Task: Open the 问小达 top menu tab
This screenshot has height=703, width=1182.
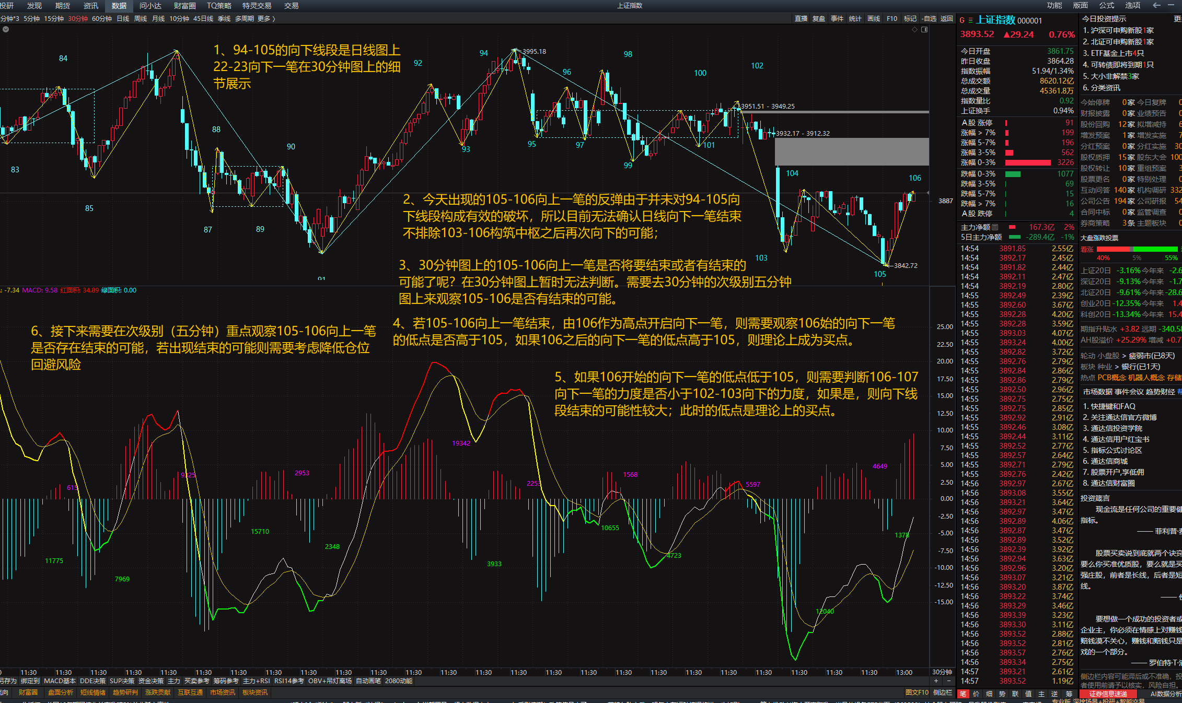Action: point(150,6)
